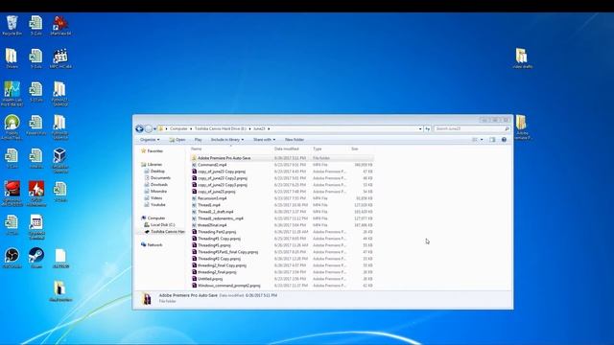Select threading2_final Copy.prproj file
This screenshot has height=345, width=614.
tap(222, 265)
